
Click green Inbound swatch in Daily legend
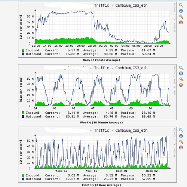point(23,50)
